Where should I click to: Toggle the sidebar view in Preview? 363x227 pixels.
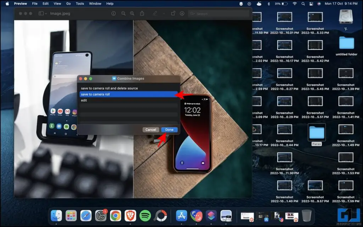tap(41, 13)
